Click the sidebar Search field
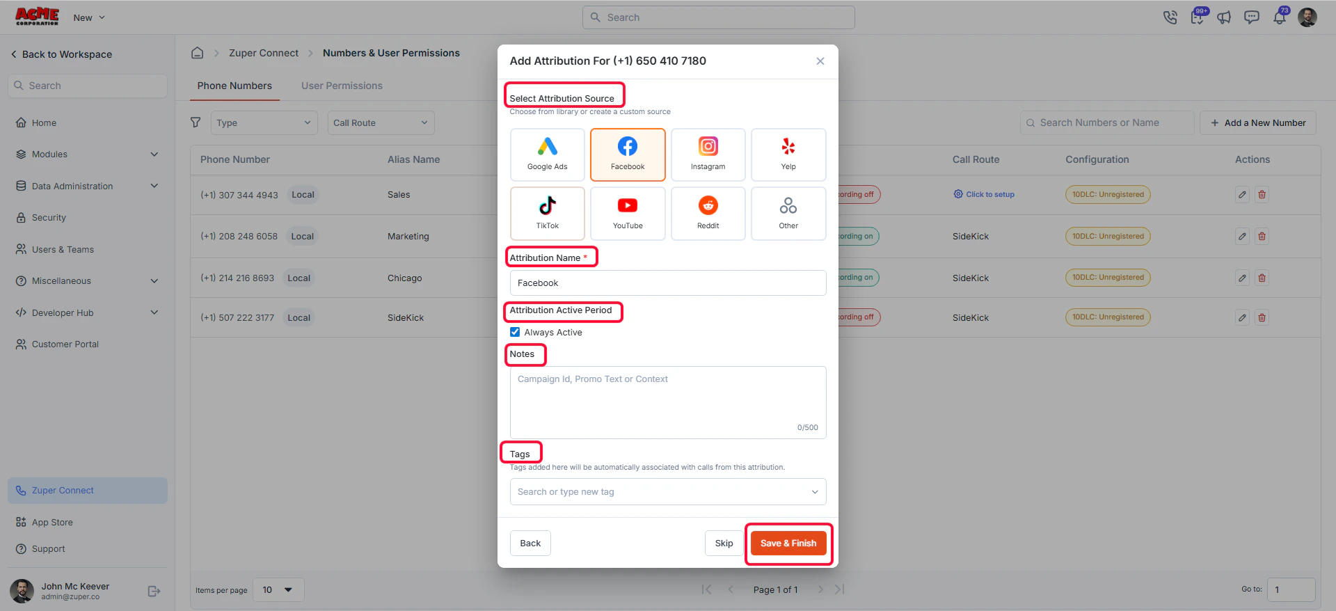The height and width of the screenshot is (611, 1336). pyautogui.click(x=88, y=86)
